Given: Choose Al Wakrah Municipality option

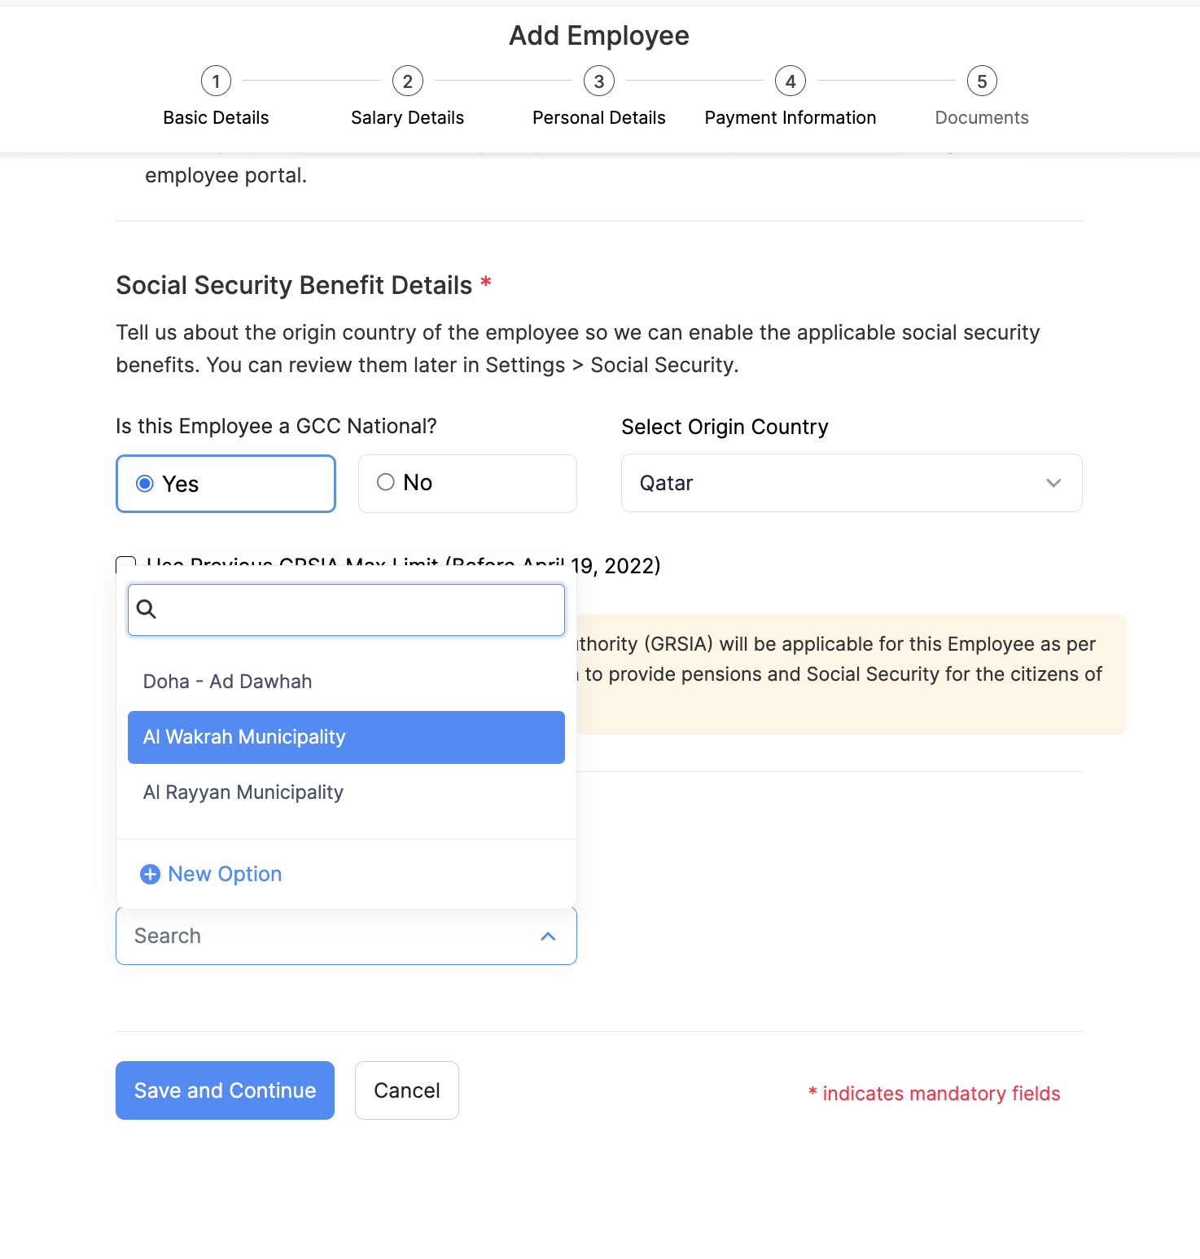Looking at the screenshot, I should (244, 737).
